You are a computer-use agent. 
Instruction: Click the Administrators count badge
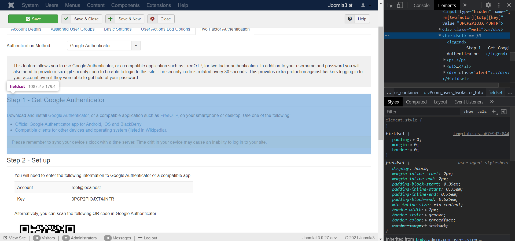(66, 238)
